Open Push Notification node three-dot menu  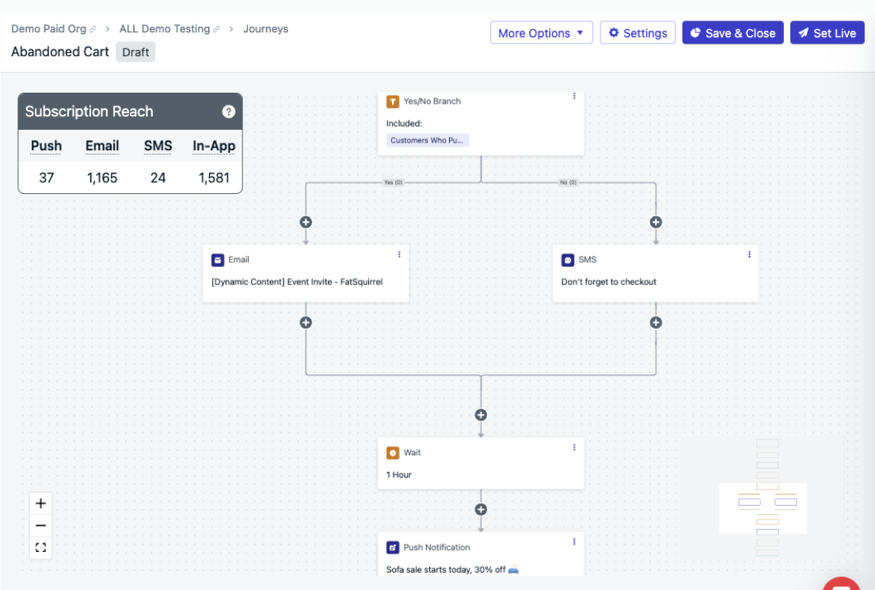(574, 542)
